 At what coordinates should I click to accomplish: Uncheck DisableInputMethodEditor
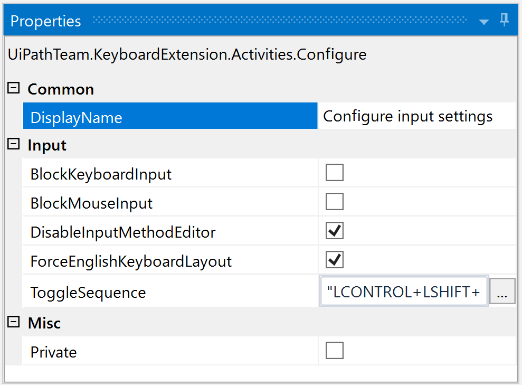tap(334, 230)
